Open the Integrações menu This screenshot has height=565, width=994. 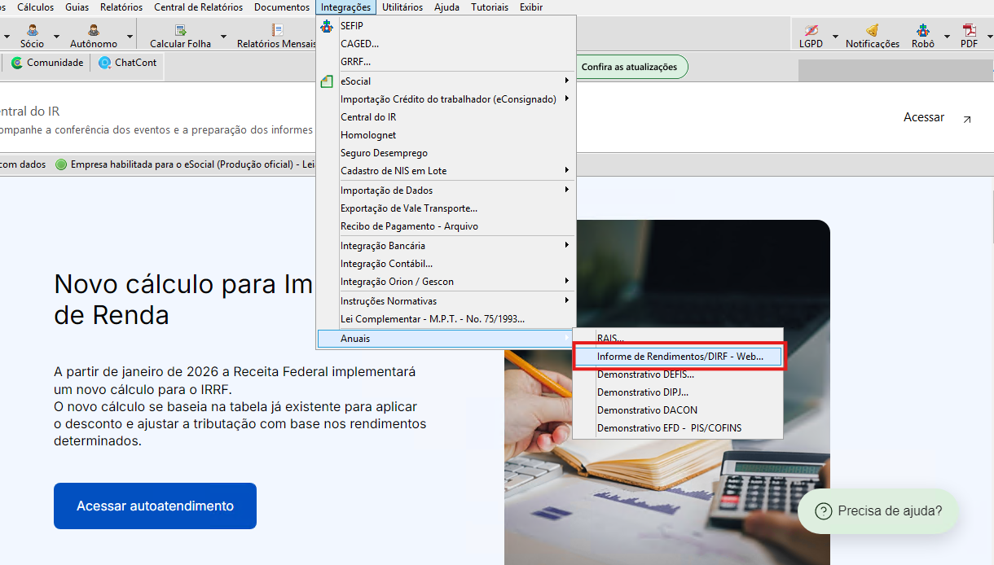point(346,7)
